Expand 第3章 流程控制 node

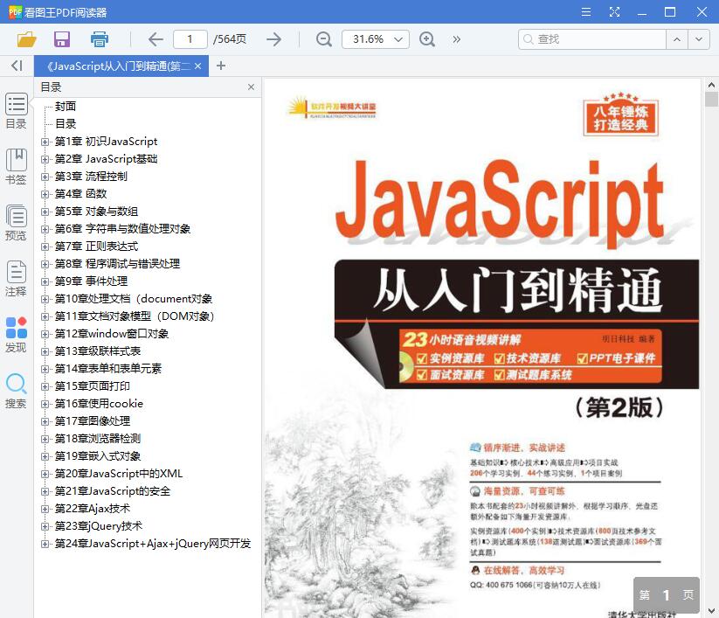(45, 177)
